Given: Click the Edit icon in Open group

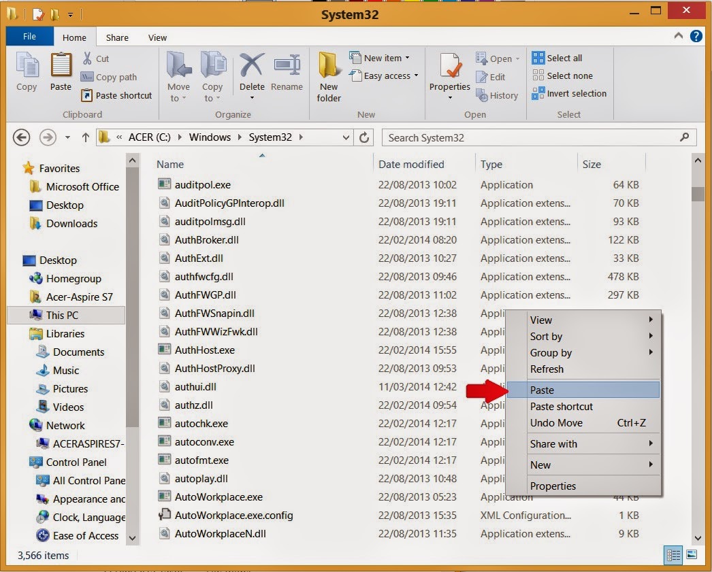Looking at the screenshot, I should click(481, 77).
